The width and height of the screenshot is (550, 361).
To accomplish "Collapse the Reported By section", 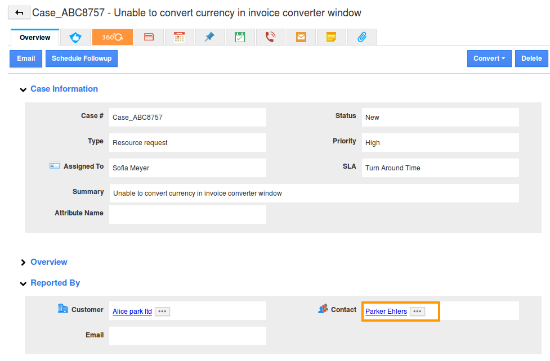I will click(x=23, y=283).
